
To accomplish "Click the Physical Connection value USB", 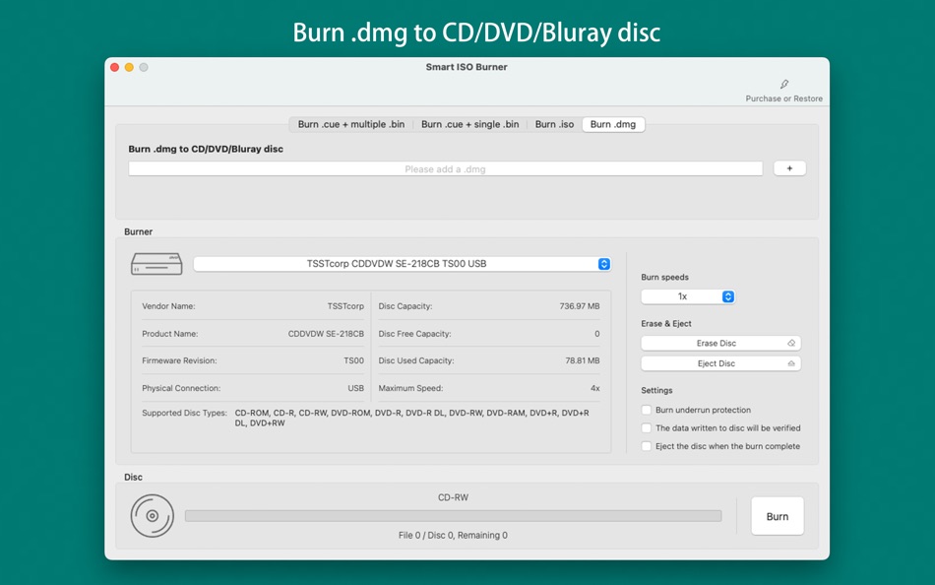I will (355, 388).
